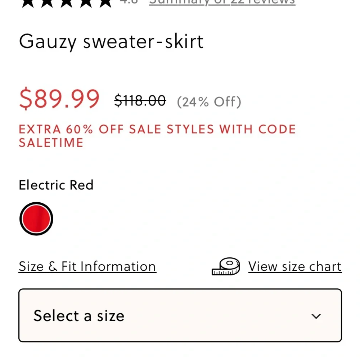Click the measuring tape icon
The height and width of the screenshot is (360, 360).
click(226, 266)
